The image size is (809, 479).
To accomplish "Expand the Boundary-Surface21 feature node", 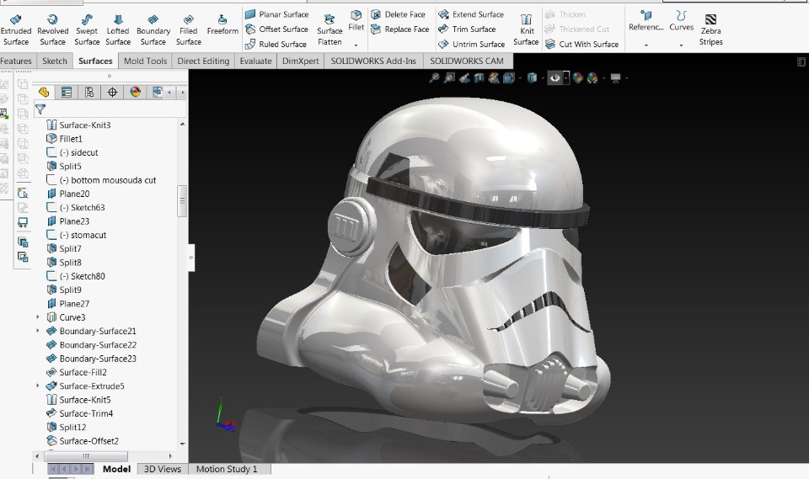I will (x=38, y=331).
